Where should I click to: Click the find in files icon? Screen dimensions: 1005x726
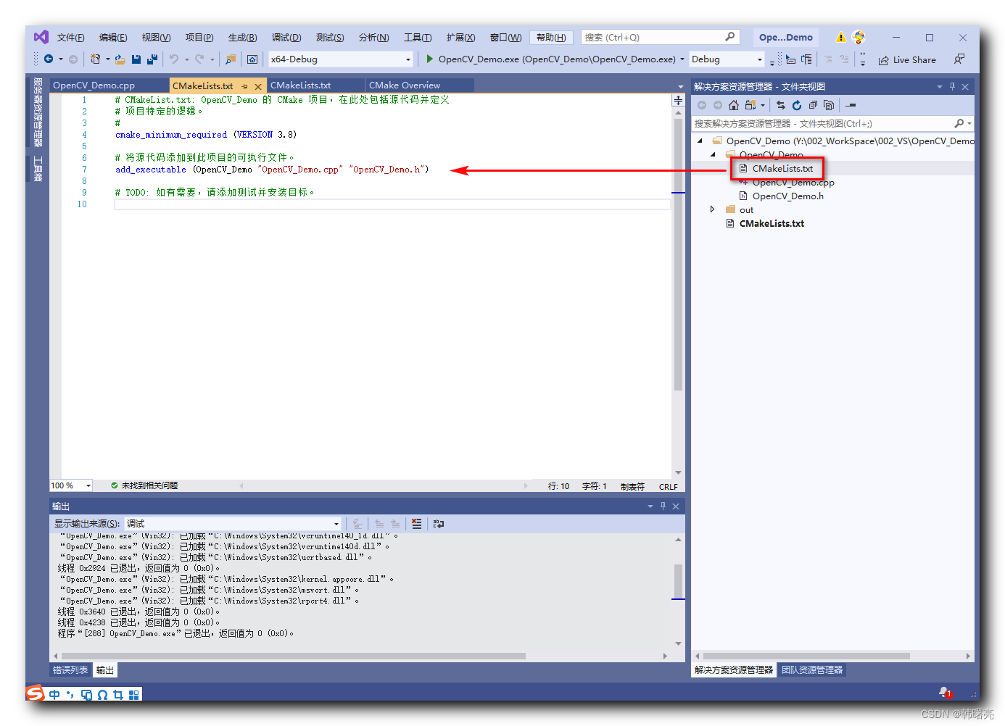point(231,59)
